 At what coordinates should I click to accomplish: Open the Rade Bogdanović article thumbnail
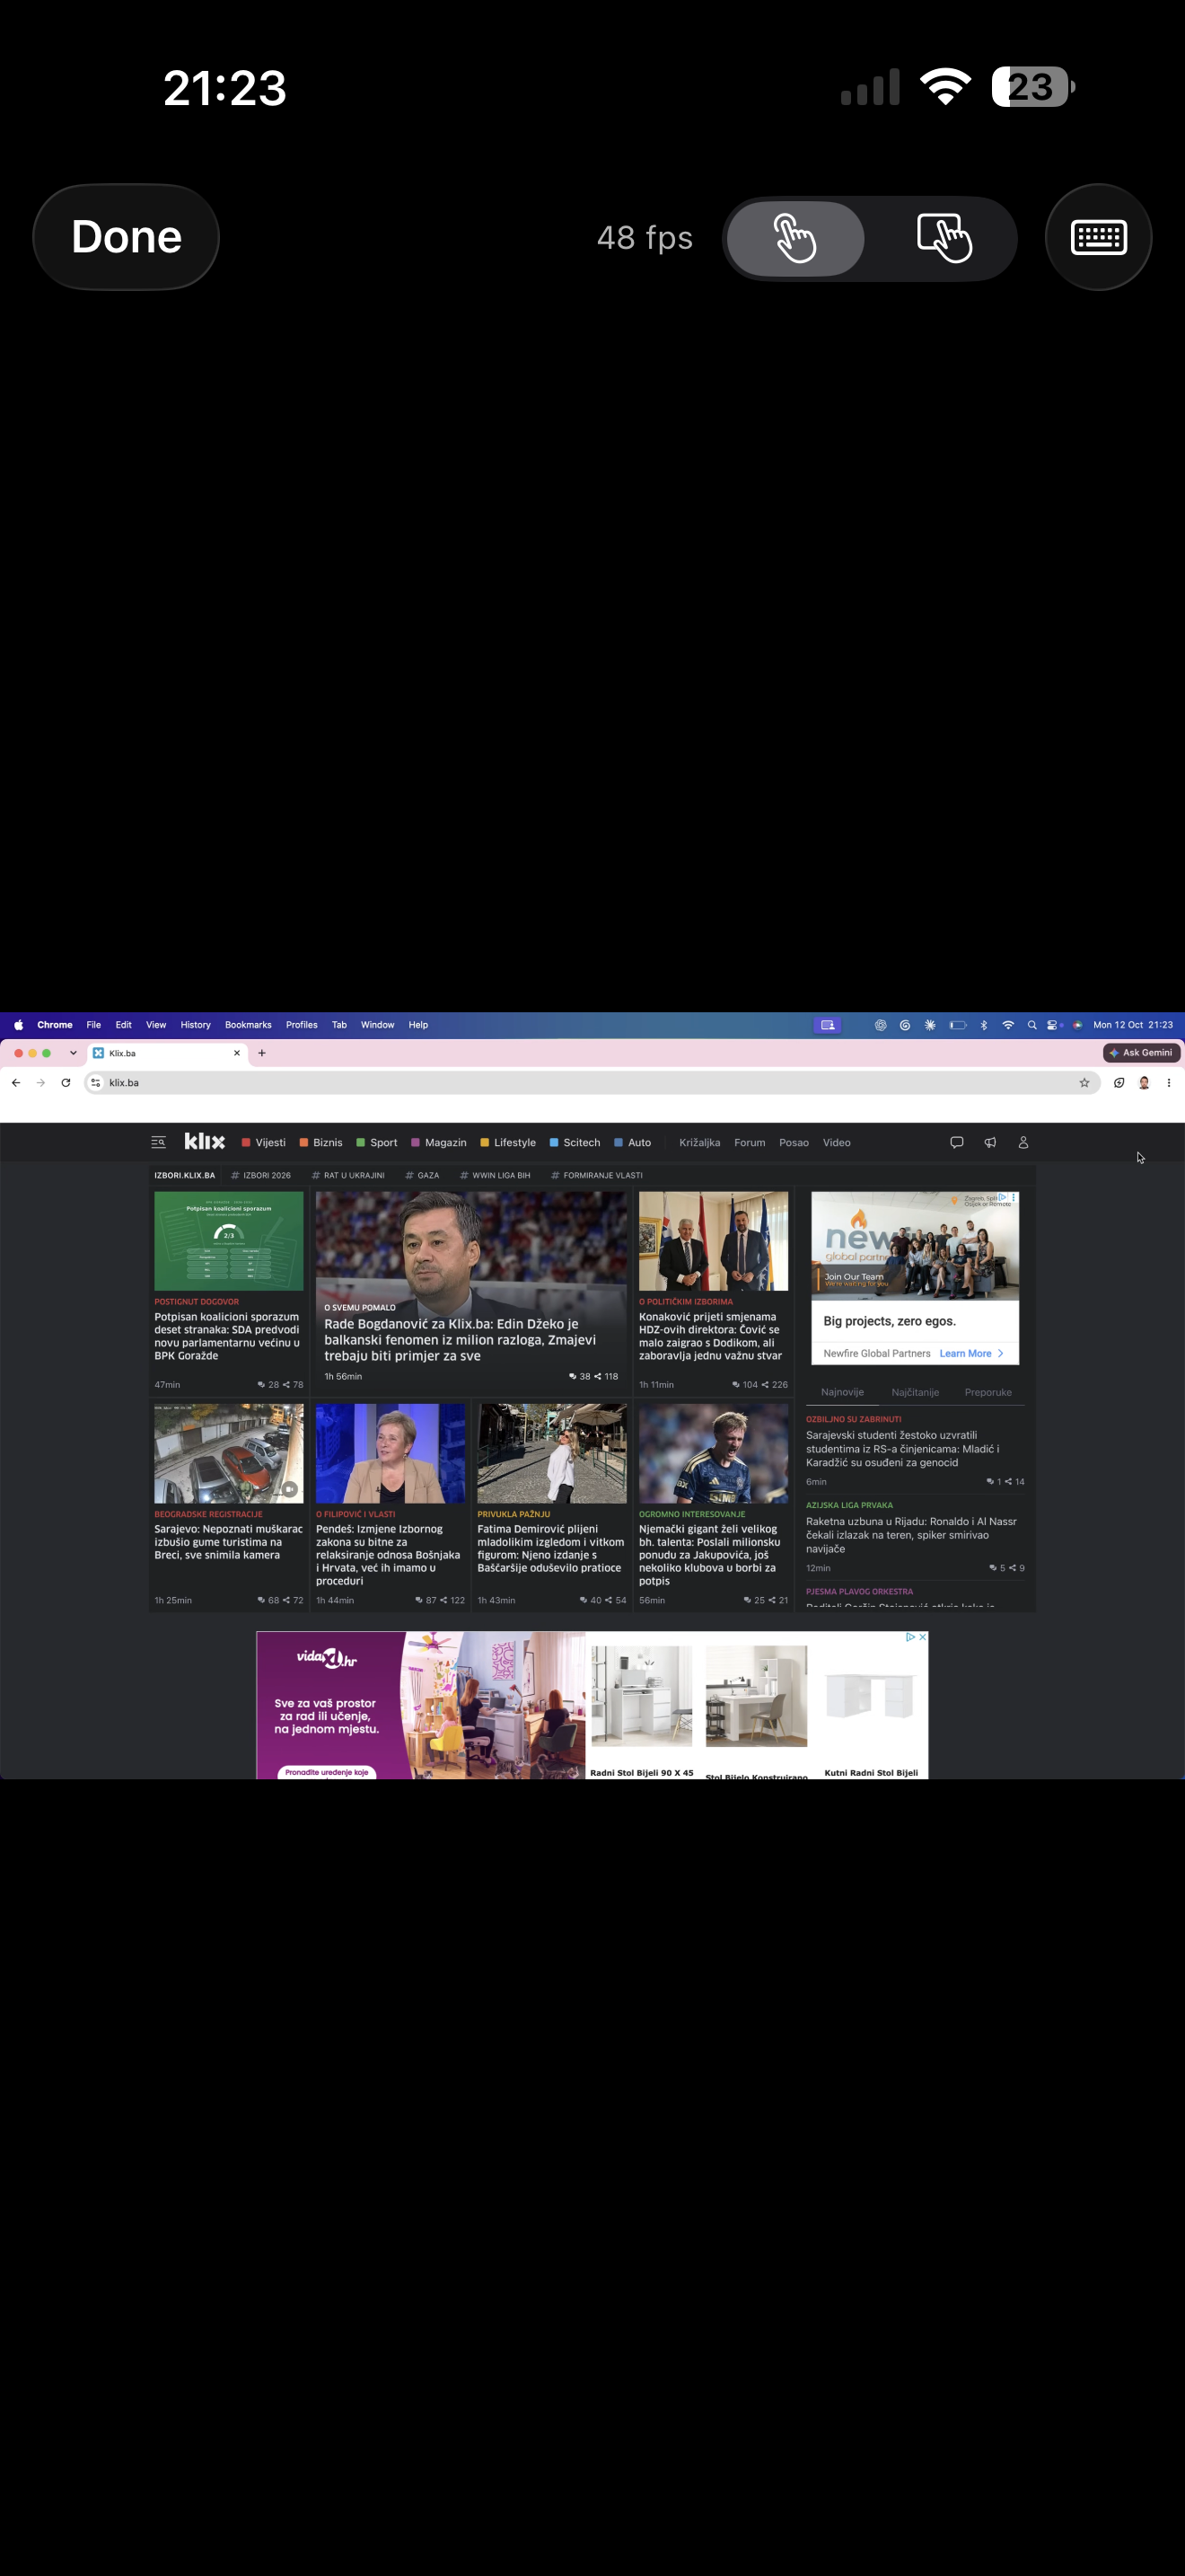tap(471, 1289)
